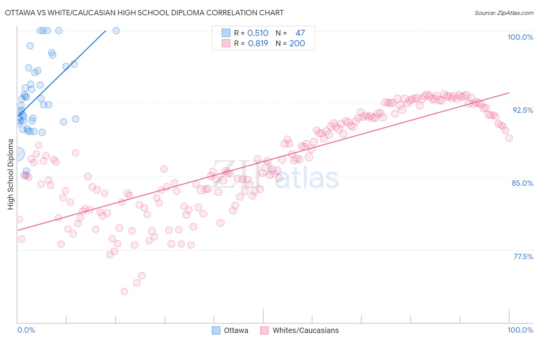Click the 92.5% y-axis label
This screenshot has height=341, width=538.
523,110
